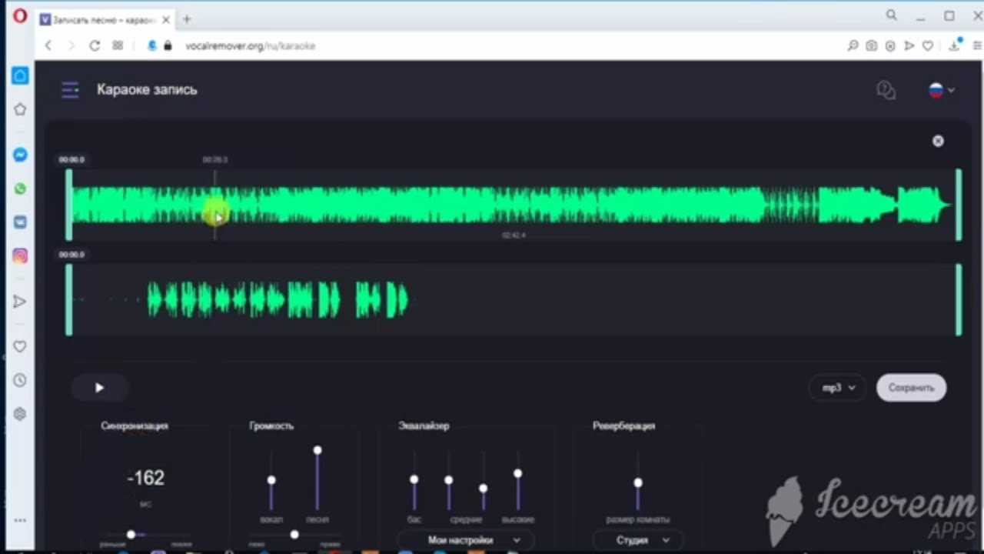
Task: Adjust the размер комнаты reverb slider
Action: (638, 482)
